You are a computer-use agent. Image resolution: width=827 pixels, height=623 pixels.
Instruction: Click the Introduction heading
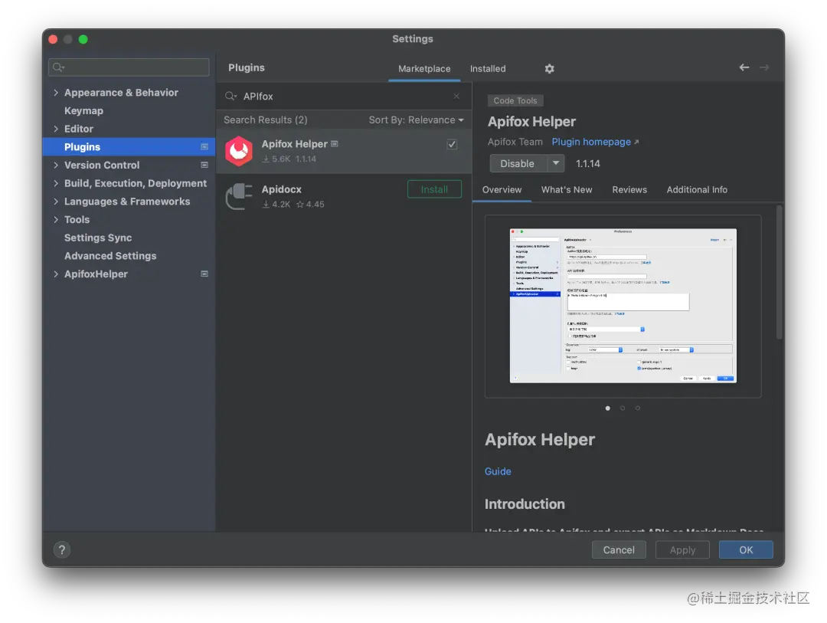click(525, 503)
